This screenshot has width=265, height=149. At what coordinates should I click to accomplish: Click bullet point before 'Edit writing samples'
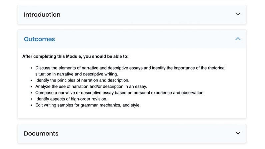32,105
